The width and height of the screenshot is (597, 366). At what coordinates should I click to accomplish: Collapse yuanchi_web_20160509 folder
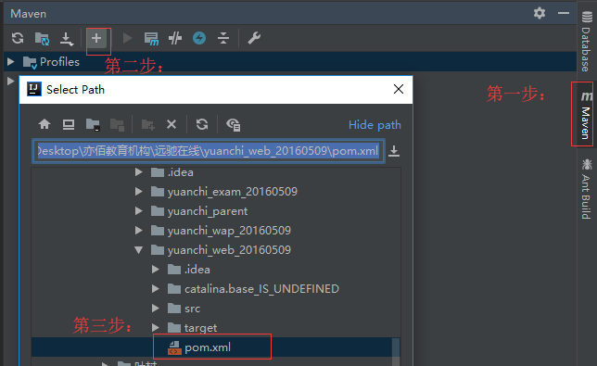click(x=139, y=250)
